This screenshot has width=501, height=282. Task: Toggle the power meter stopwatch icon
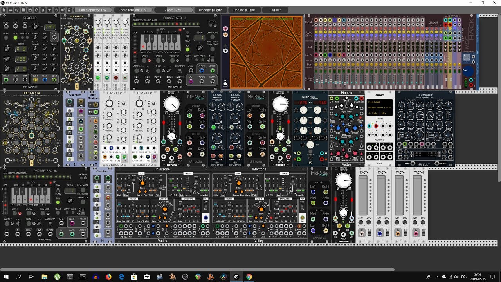[x=56, y=10]
